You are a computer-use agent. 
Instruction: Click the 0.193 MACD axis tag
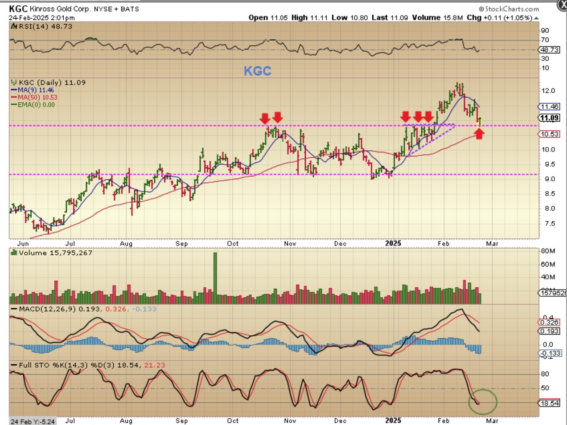[549, 331]
